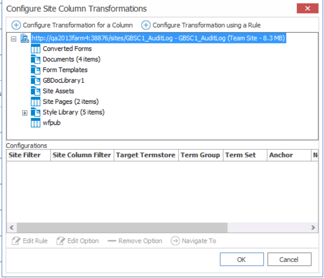Click the Site Assets library icon
324x278 pixels.
36,91
